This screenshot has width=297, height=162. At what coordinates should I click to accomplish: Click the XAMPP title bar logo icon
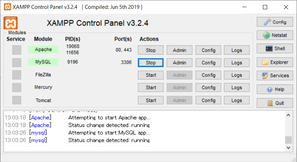(7, 7)
